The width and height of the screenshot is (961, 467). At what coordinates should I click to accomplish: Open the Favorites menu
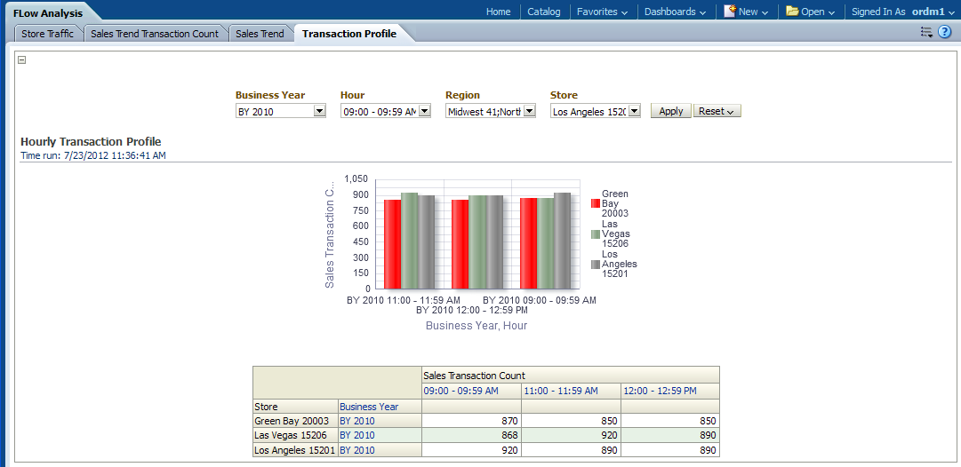click(x=602, y=12)
